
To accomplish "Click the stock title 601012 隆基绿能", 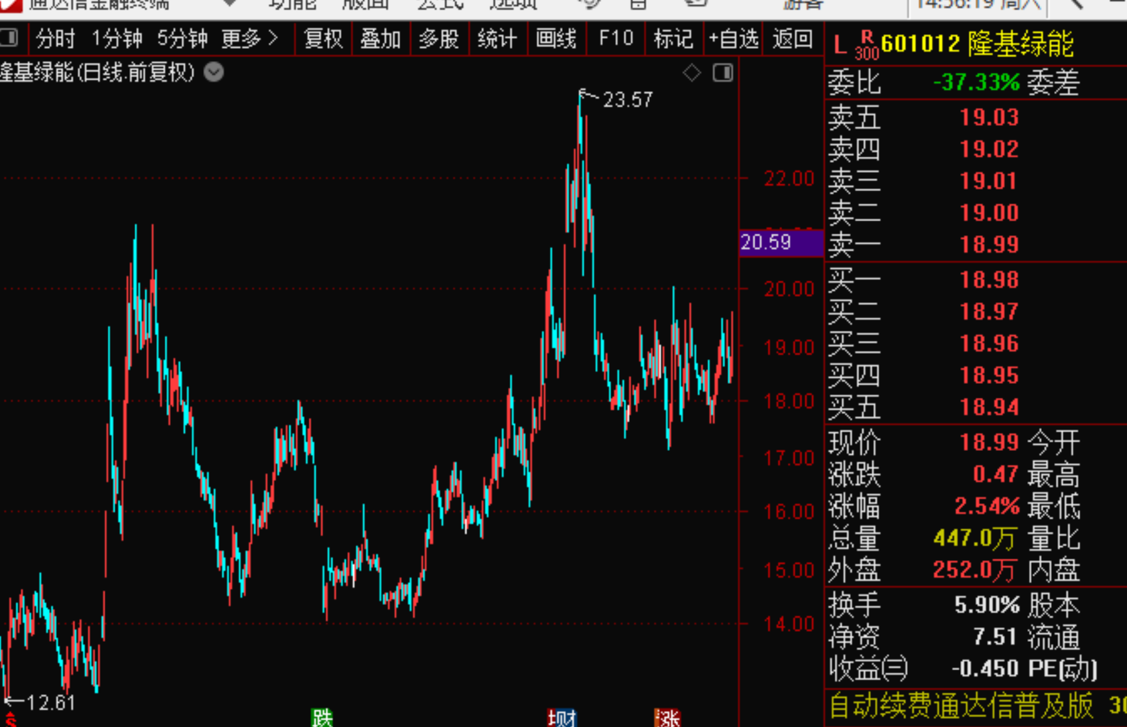I will pyautogui.click(x=978, y=44).
